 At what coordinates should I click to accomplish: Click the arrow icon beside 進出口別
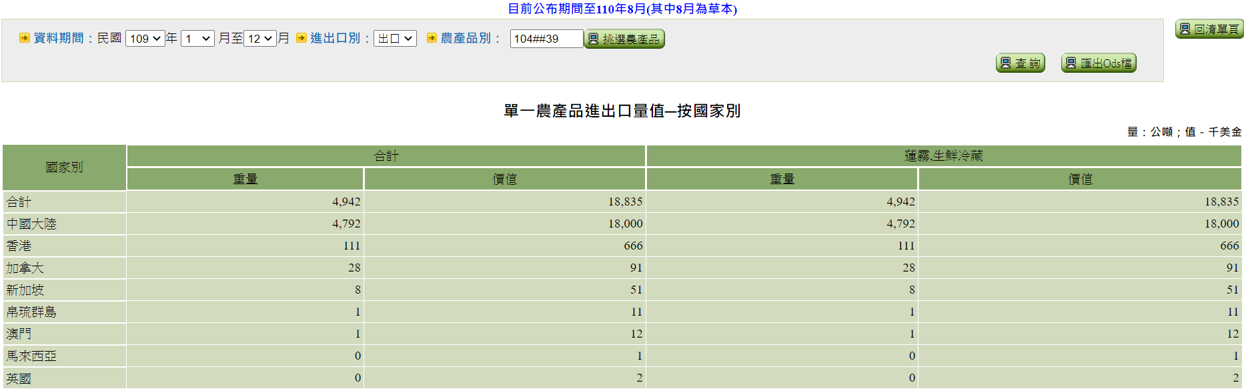click(301, 38)
